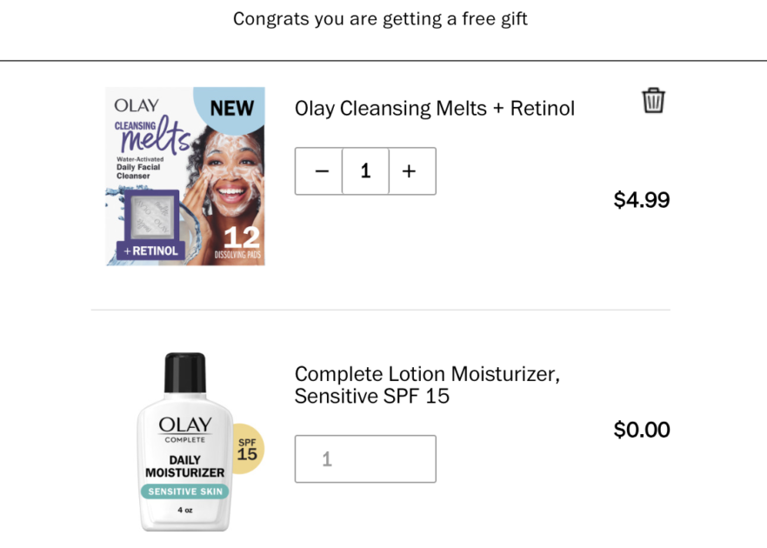Select the quantity field for the free moisturizer
This screenshot has height=548, width=767.
pos(365,458)
